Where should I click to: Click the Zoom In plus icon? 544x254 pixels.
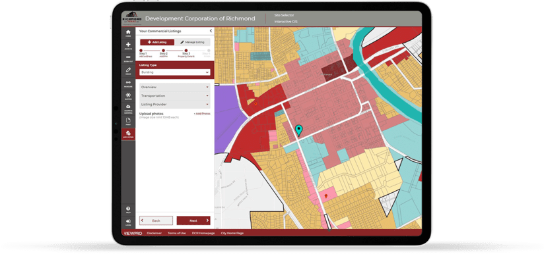click(x=128, y=46)
